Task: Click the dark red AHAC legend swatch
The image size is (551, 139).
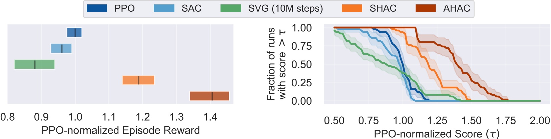Action: [426, 8]
